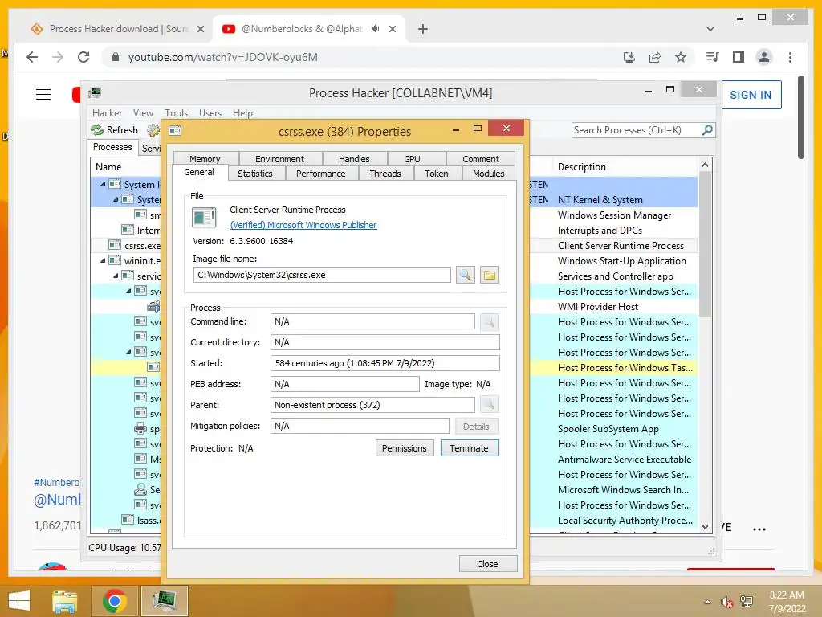This screenshot has height=617, width=822.
Task: Open the GPU tab
Action: click(412, 158)
